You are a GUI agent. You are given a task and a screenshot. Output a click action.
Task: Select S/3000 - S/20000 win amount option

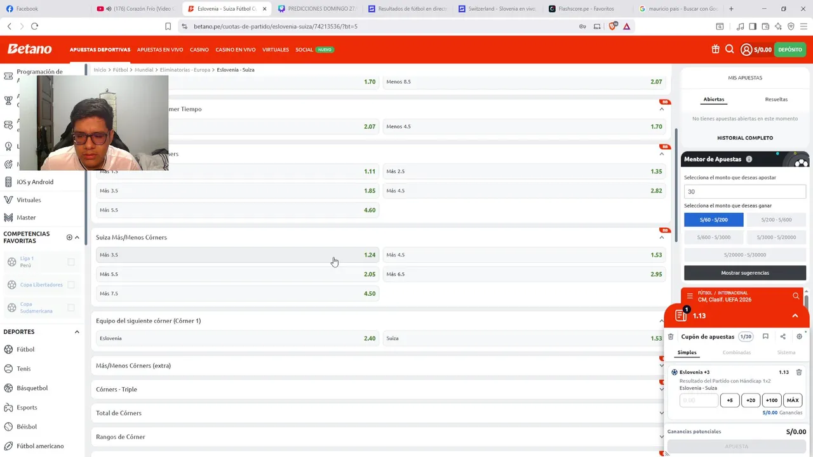tap(776, 237)
